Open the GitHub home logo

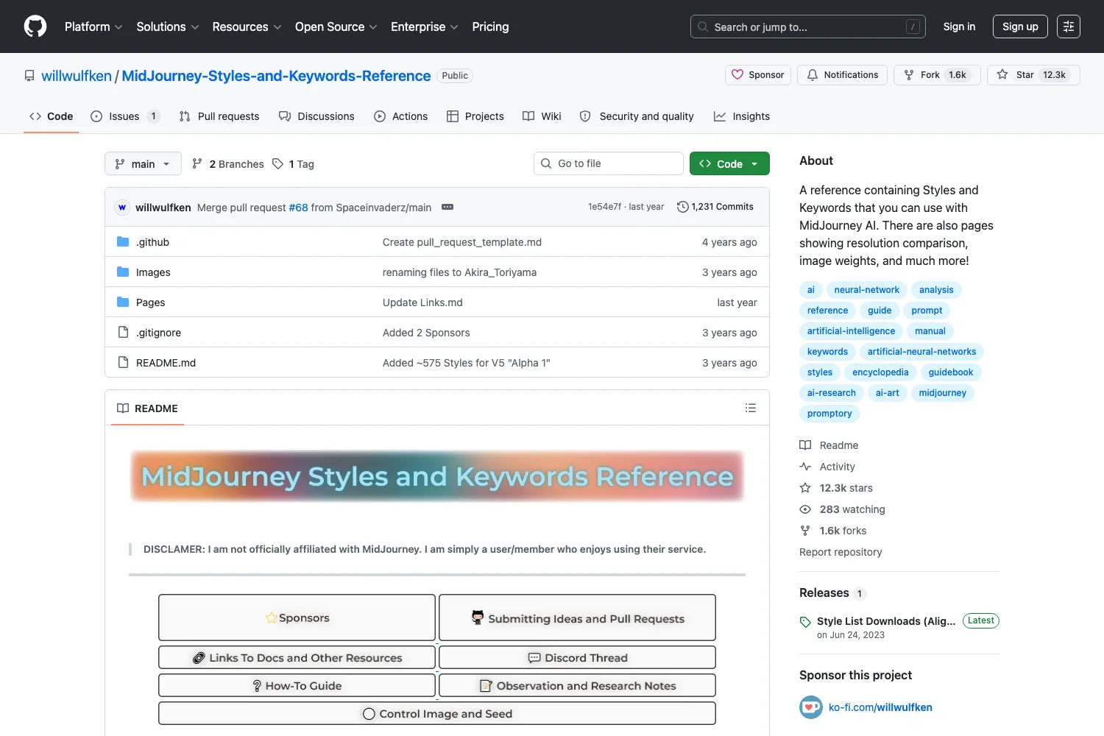(35, 26)
